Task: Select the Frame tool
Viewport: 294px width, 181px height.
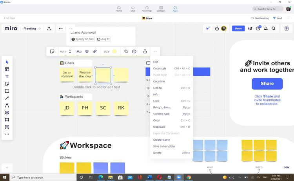Action: [7, 120]
